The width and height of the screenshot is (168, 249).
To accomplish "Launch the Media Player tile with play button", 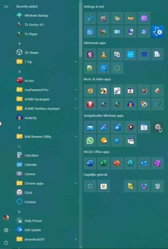I will pyautogui.click(x=131, y=127).
